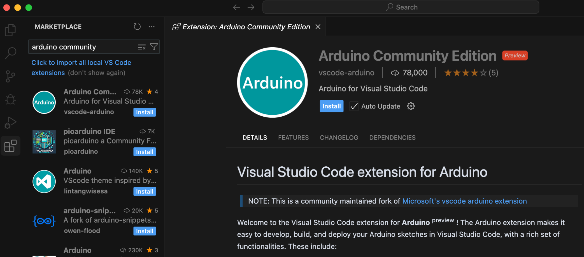This screenshot has height=257, width=584.
Task: Open Marketplace more actions menu
Action: (x=152, y=27)
